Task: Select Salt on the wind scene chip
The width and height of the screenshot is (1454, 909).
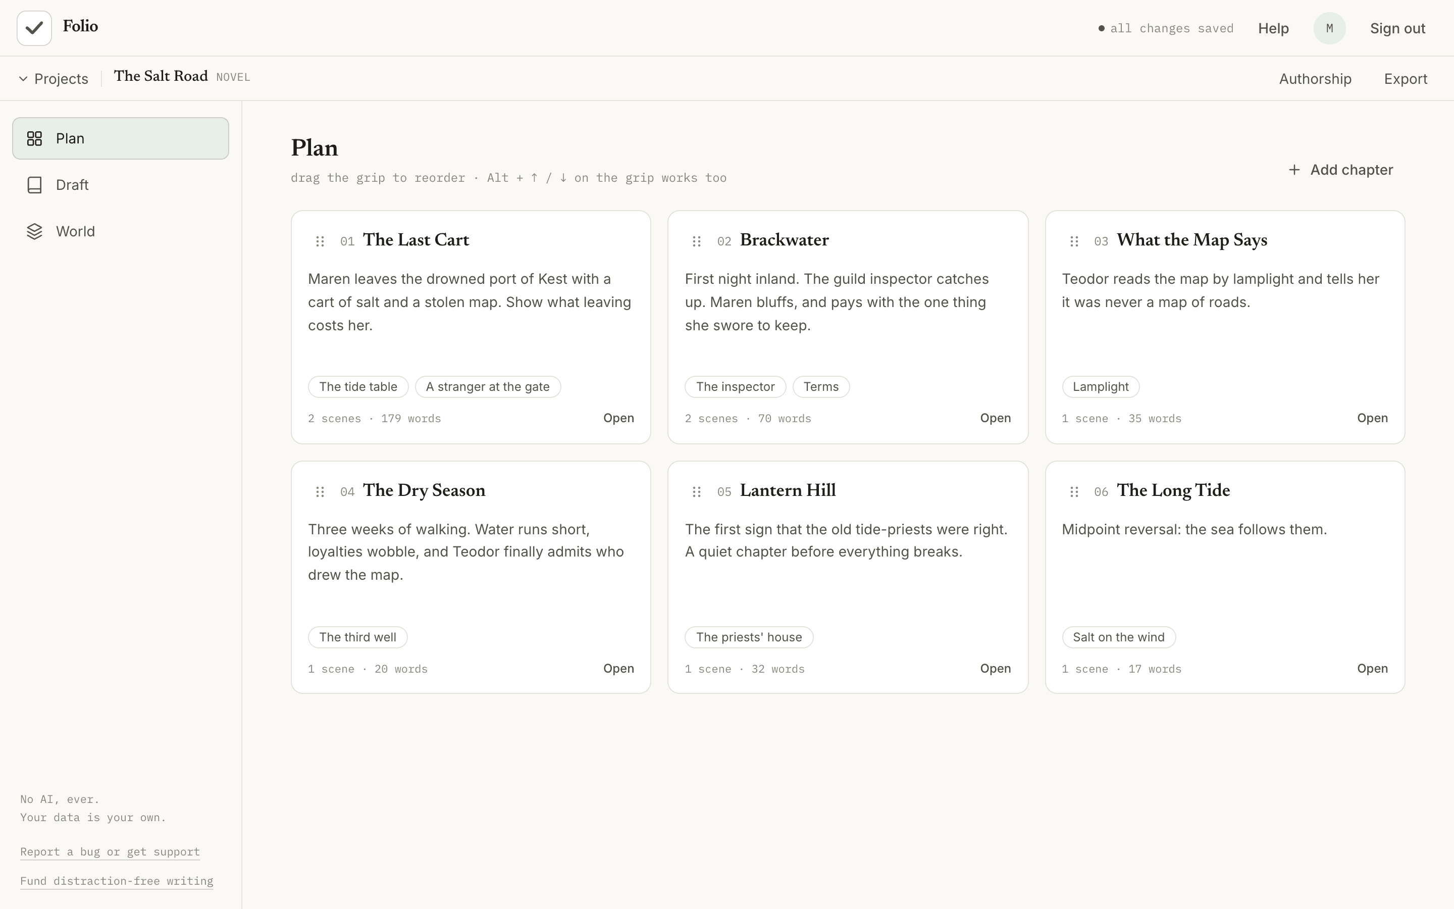Action: [1119, 637]
